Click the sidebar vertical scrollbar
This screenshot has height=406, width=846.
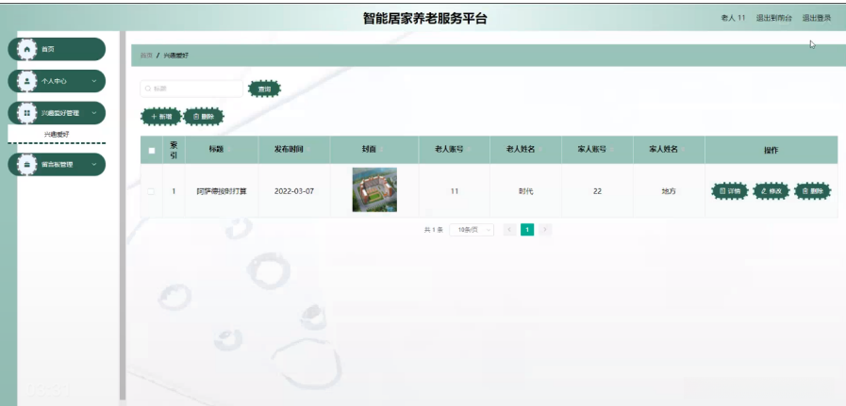123,216
